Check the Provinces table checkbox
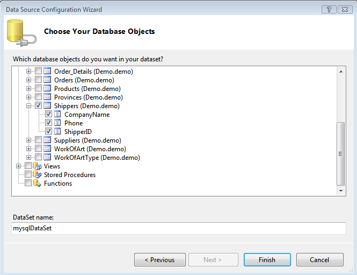Screen dimensions: 357x275 coord(38,97)
